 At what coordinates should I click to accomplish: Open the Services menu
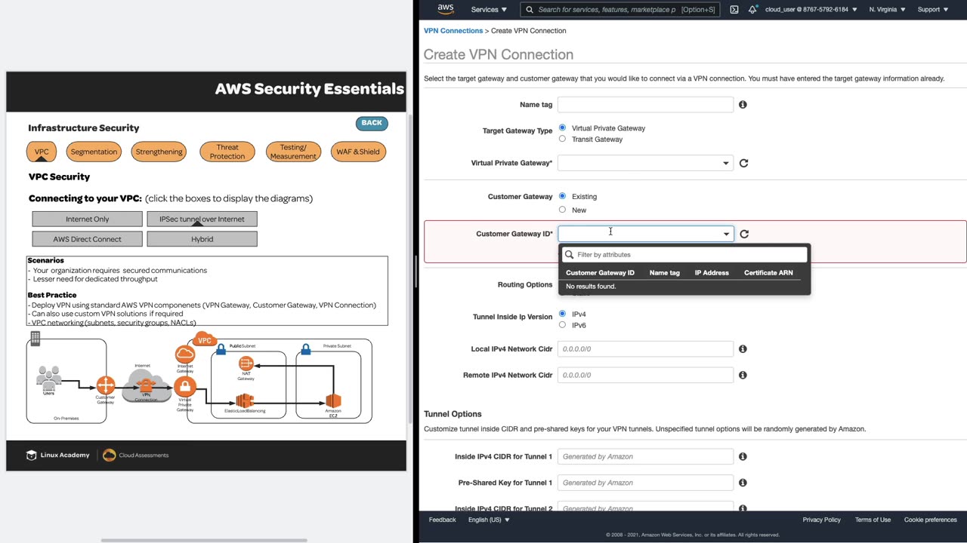(x=489, y=10)
